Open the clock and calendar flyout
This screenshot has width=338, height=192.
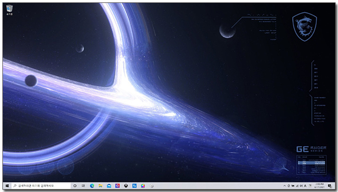(319, 186)
